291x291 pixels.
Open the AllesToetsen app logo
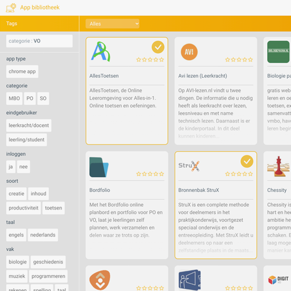(101, 52)
